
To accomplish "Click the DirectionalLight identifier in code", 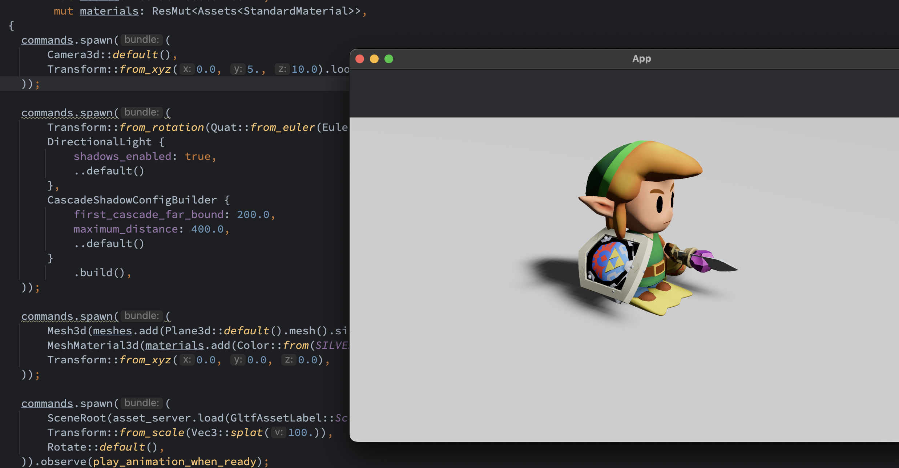I will pos(99,142).
